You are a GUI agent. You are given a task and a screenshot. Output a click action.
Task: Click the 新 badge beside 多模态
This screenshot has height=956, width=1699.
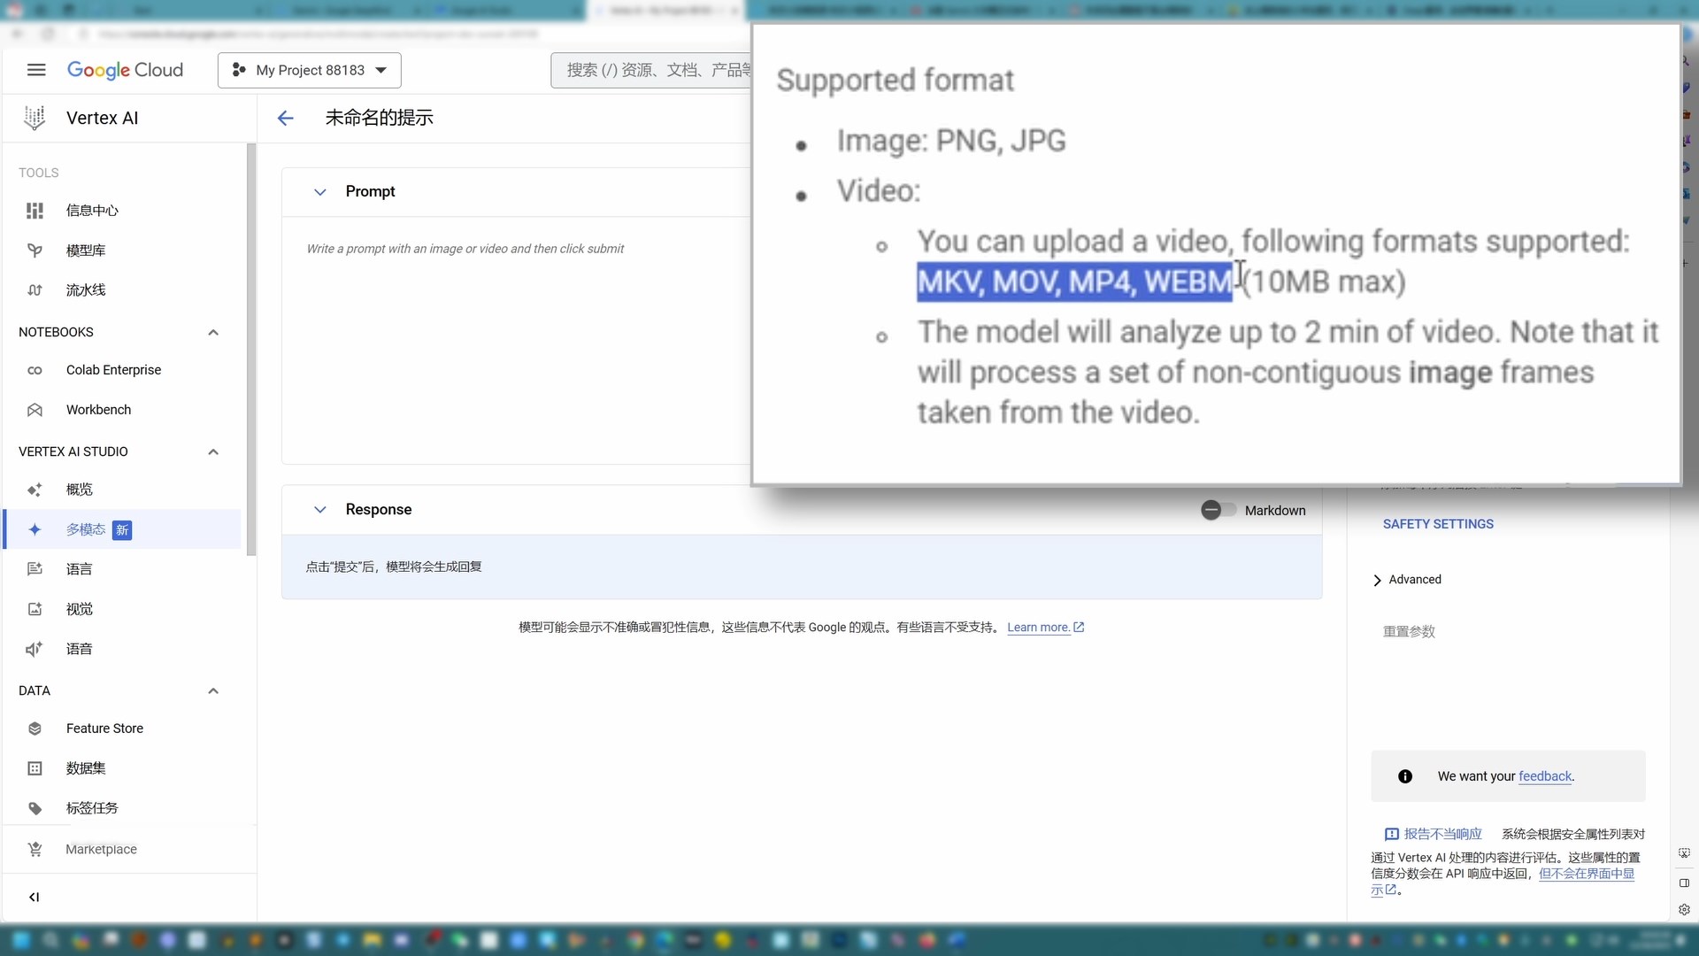tap(122, 529)
